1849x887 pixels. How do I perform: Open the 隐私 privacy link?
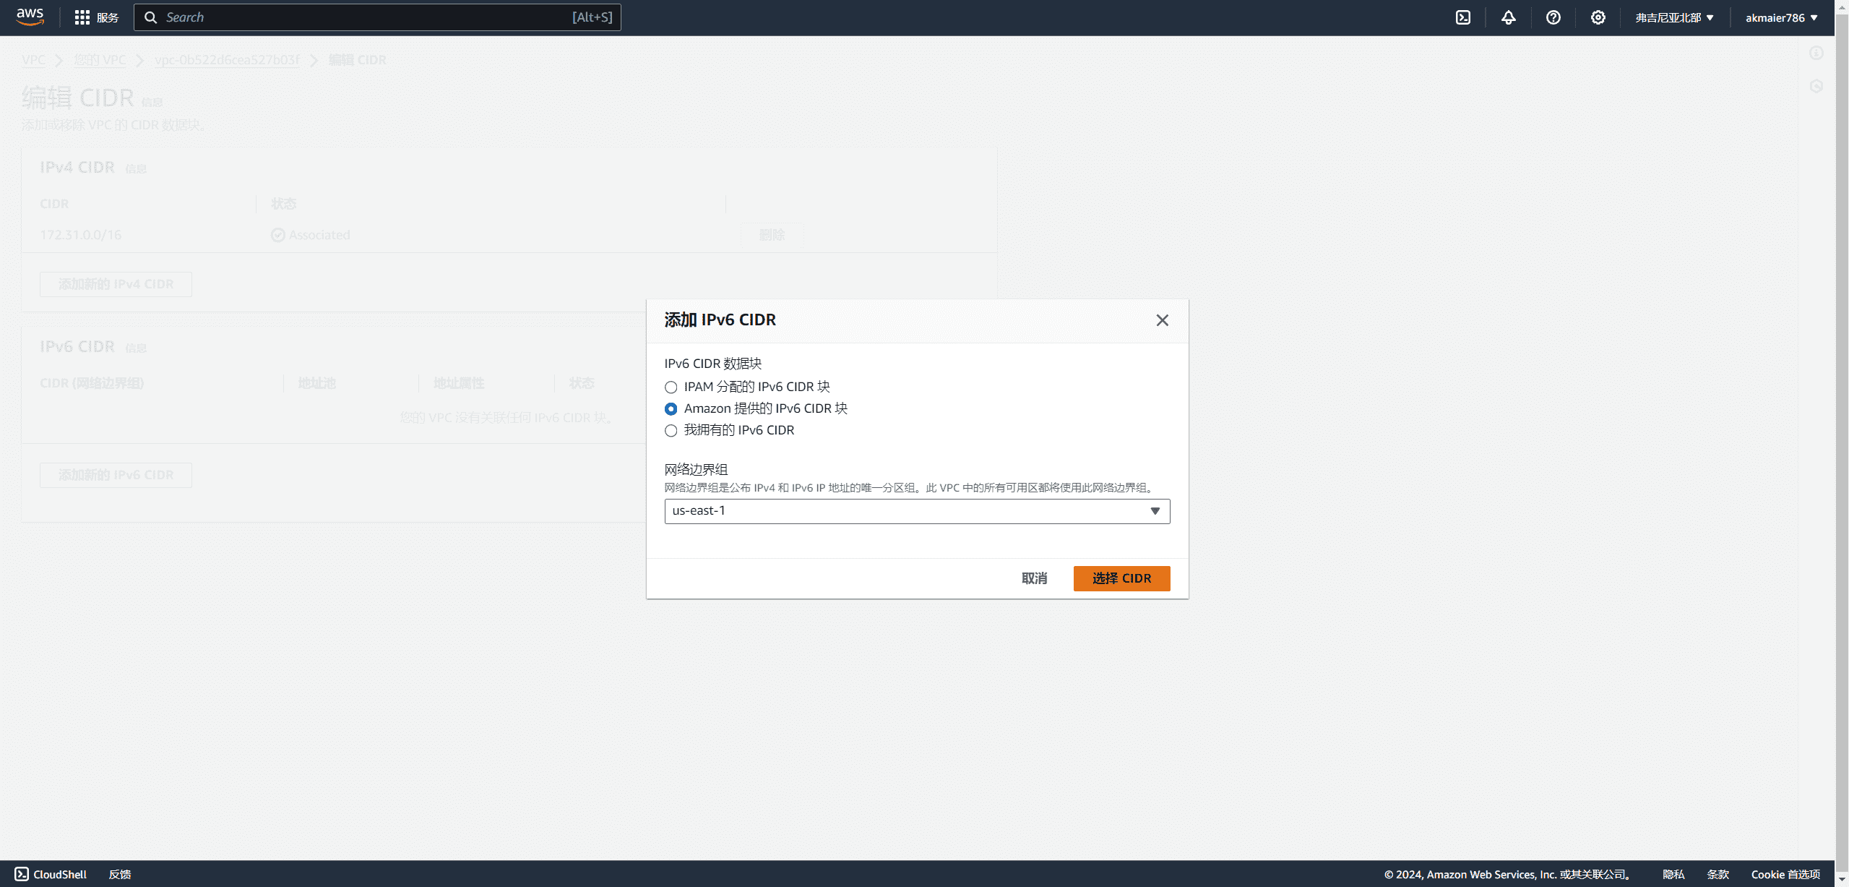1673,874
